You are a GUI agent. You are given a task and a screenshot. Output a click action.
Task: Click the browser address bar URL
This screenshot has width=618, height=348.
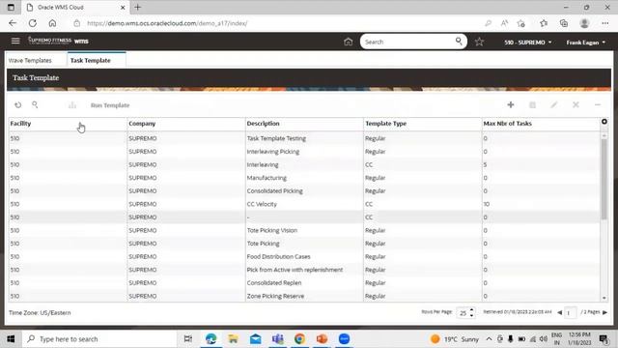coord(167,23)
